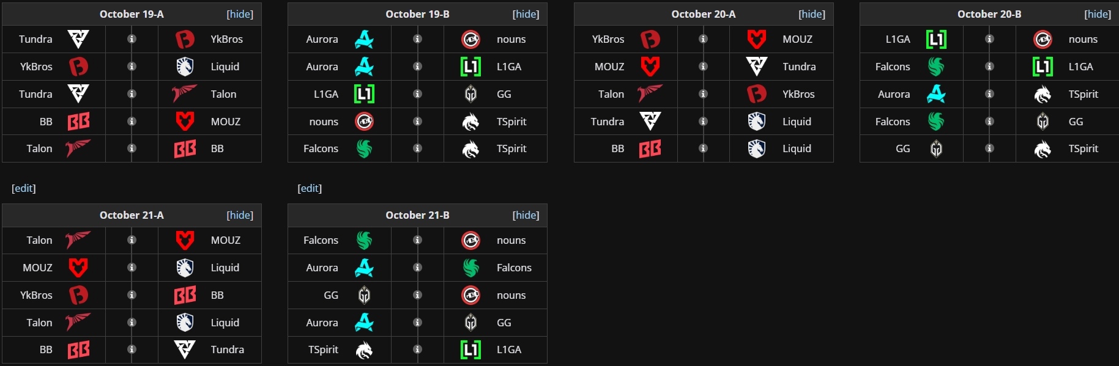This screenshot has height=366, width=1119.
Task: Open info icon for Tundra vs YkBros match
Action: [x=132, y=39]
